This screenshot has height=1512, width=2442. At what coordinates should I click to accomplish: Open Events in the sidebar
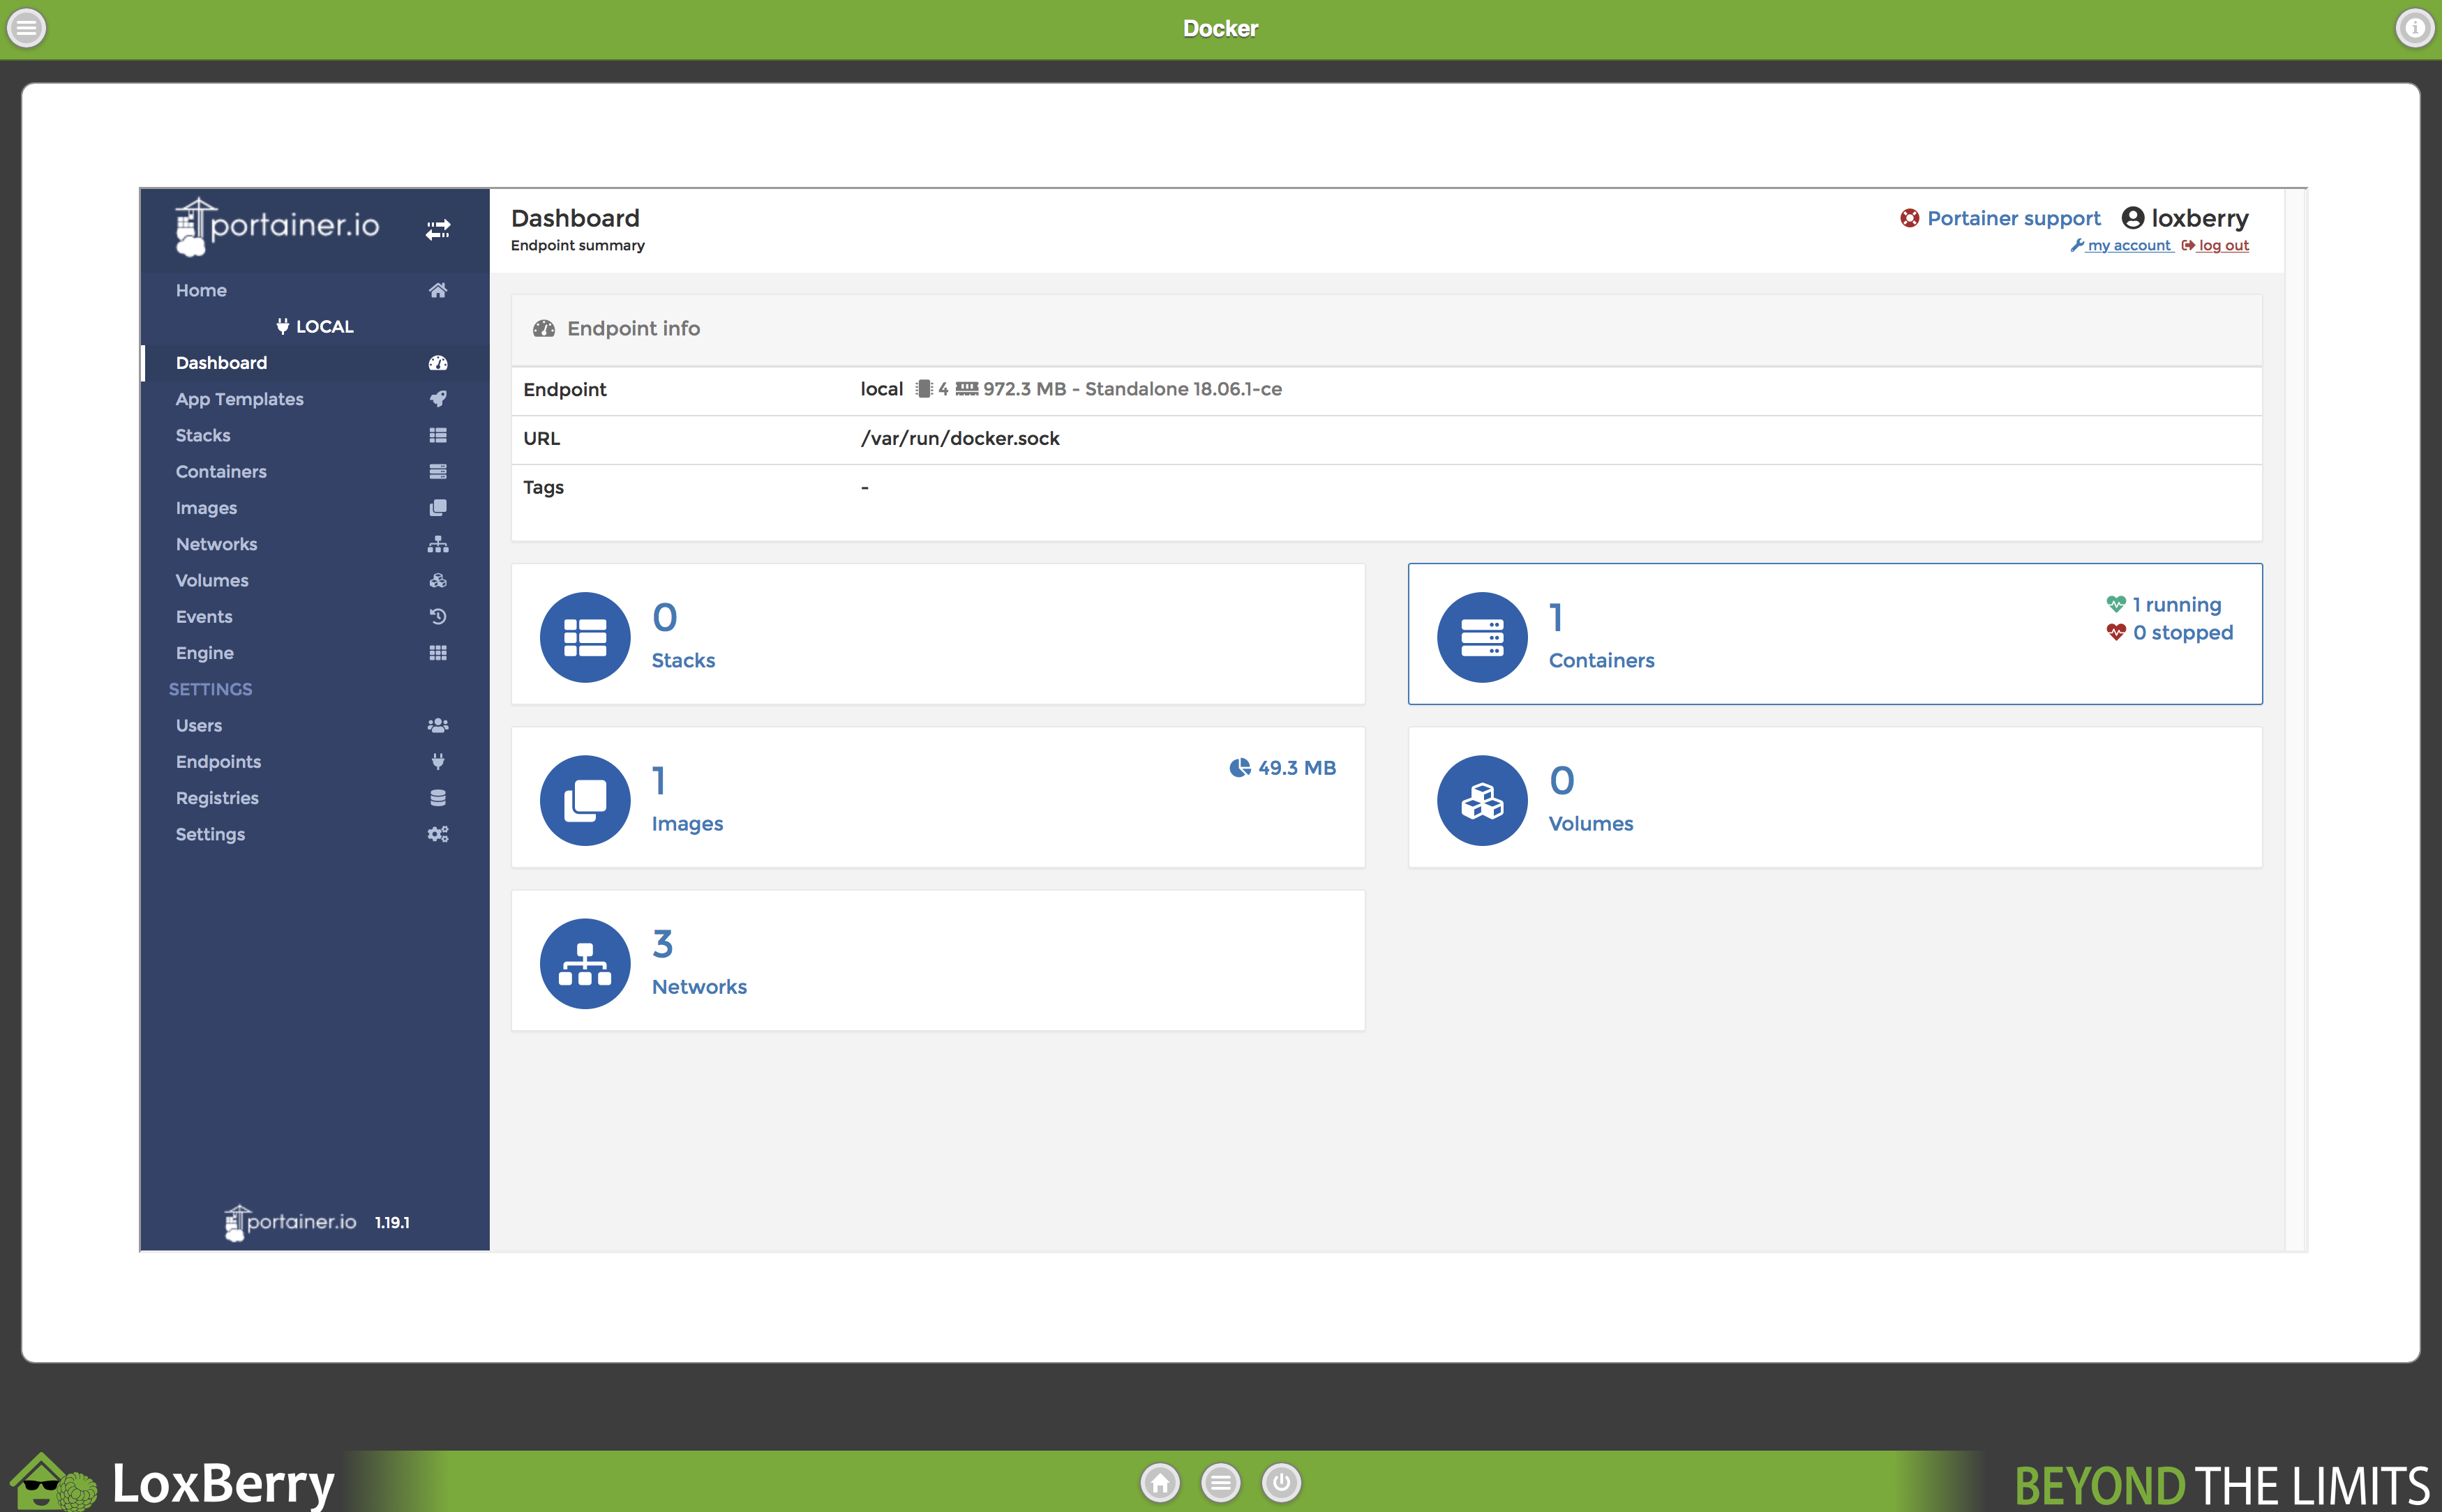(x=204, y=617)
